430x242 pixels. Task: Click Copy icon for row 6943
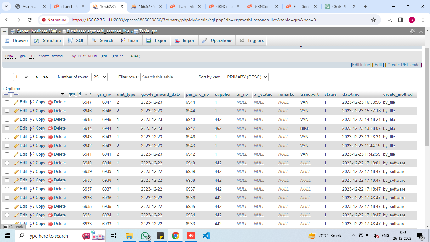tap(32, 137)
